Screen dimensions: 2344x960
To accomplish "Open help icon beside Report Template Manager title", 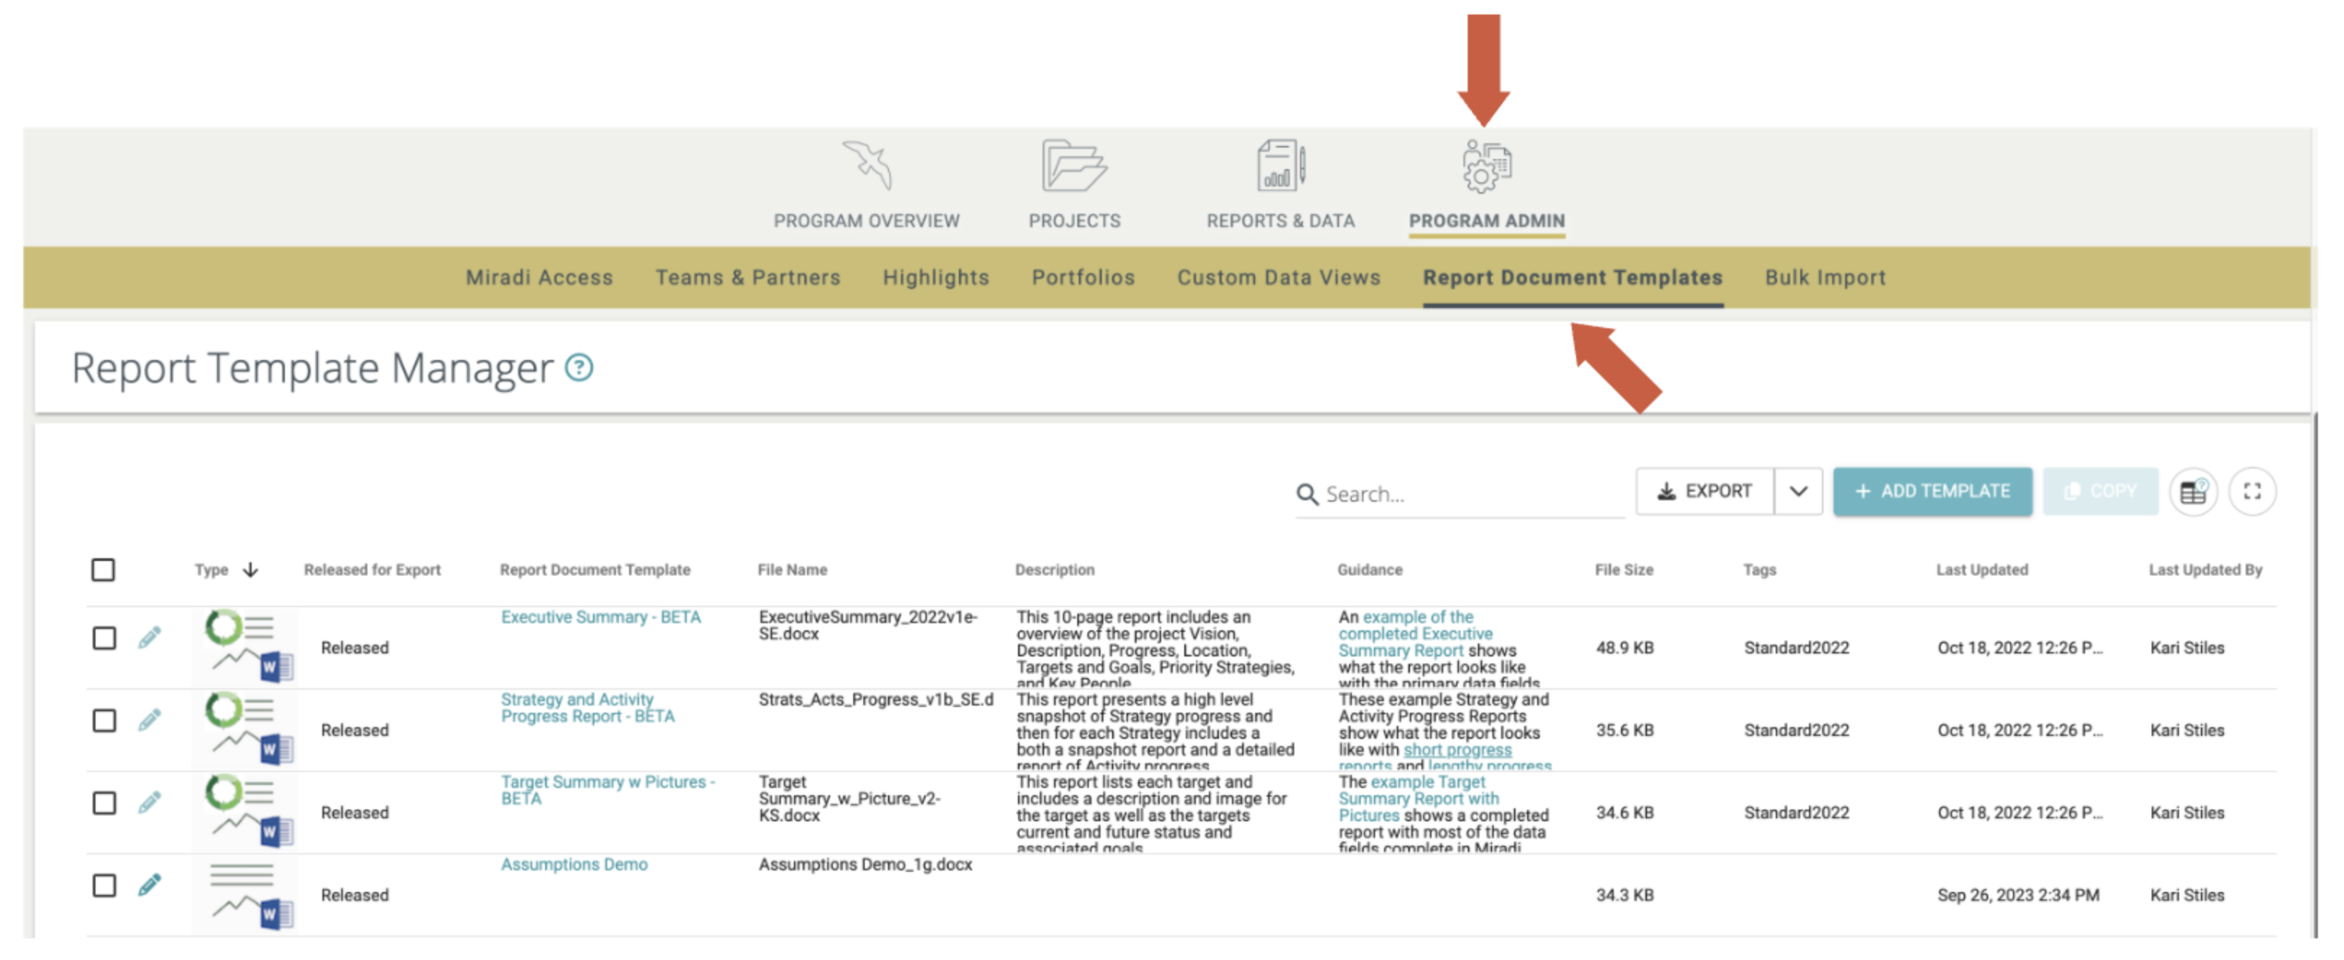I will [578, 369].
